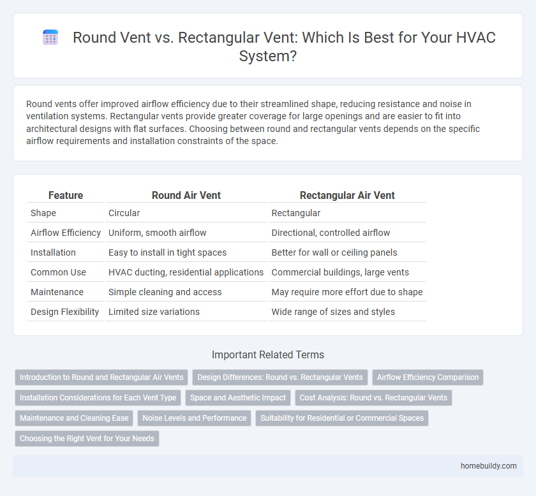
Task: Open Introduction to Round and Rectangular Air Vents
Action: point(101,377)
